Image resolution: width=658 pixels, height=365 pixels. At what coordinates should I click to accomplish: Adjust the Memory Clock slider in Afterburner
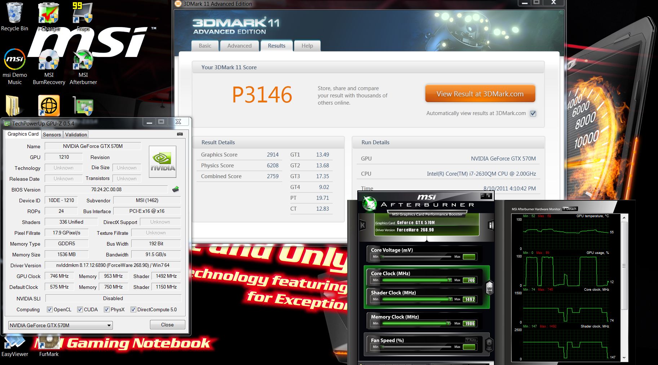tap(416, 323)
